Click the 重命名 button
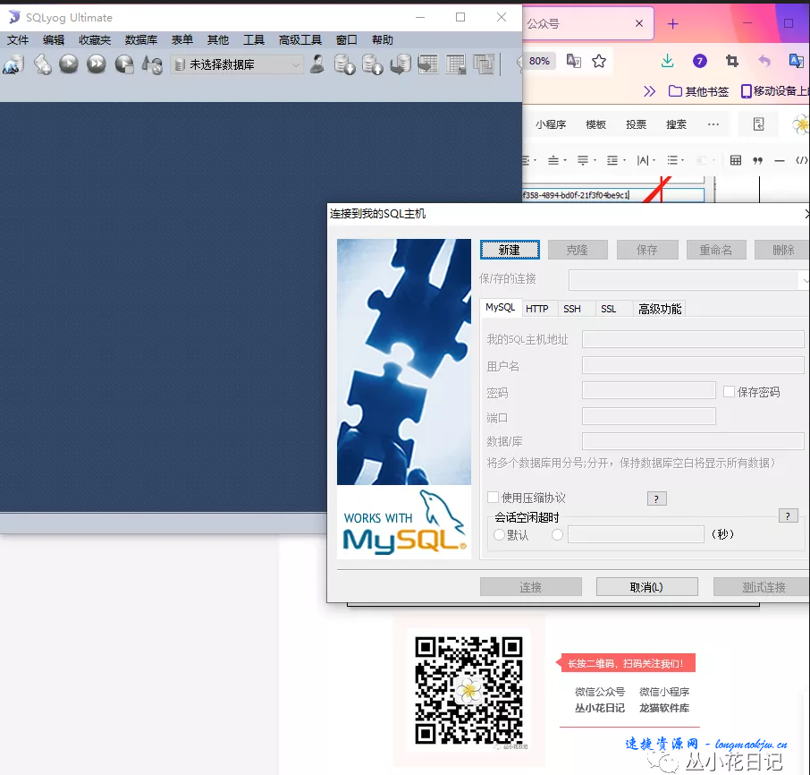 click(716, 250)
